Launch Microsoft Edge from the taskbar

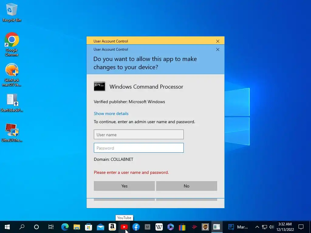[65, 227]
